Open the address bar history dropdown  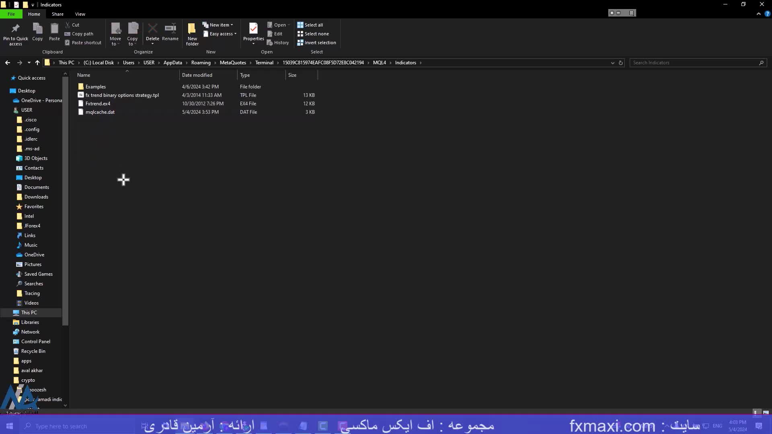[612, 63]
